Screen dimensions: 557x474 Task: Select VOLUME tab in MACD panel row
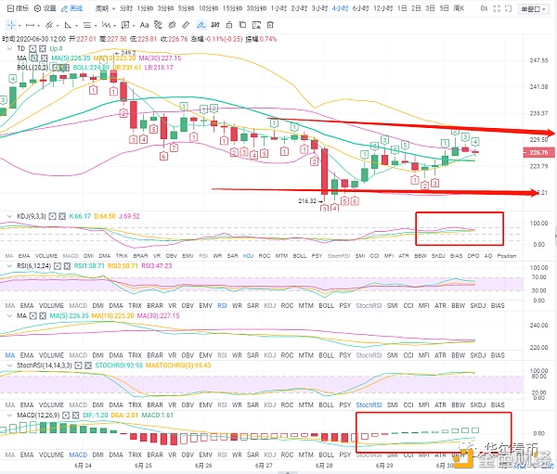point(51,455)
